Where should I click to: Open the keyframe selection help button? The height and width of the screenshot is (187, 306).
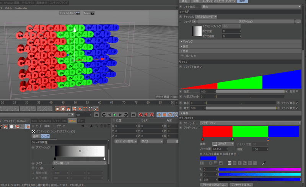(x=151, y=115)
